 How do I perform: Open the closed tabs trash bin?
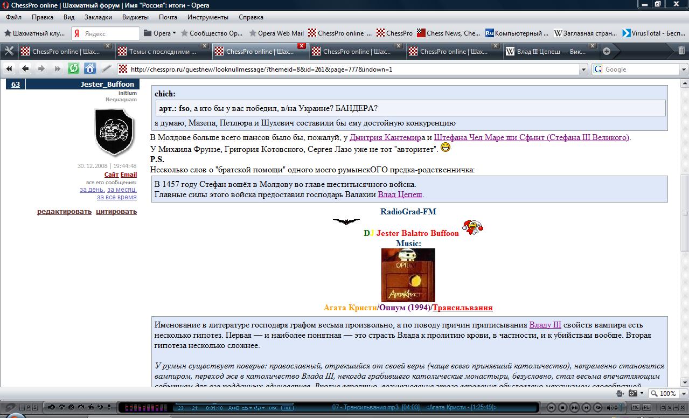(682, 51)
